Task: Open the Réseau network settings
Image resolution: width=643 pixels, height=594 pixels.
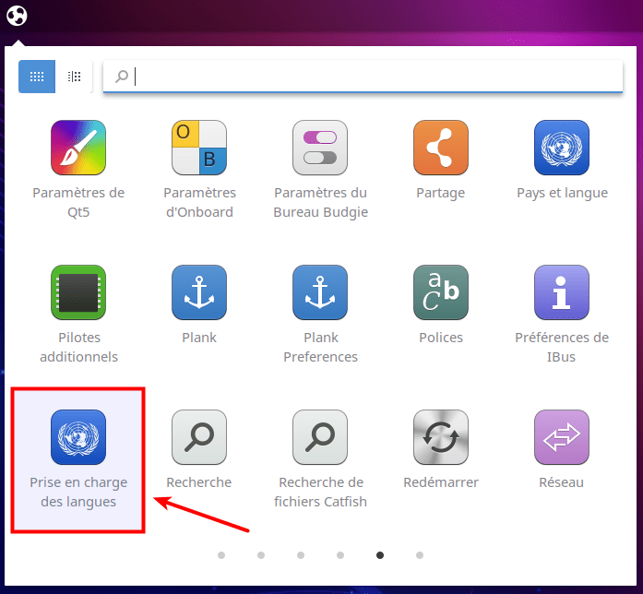Action: click(562, 437)
